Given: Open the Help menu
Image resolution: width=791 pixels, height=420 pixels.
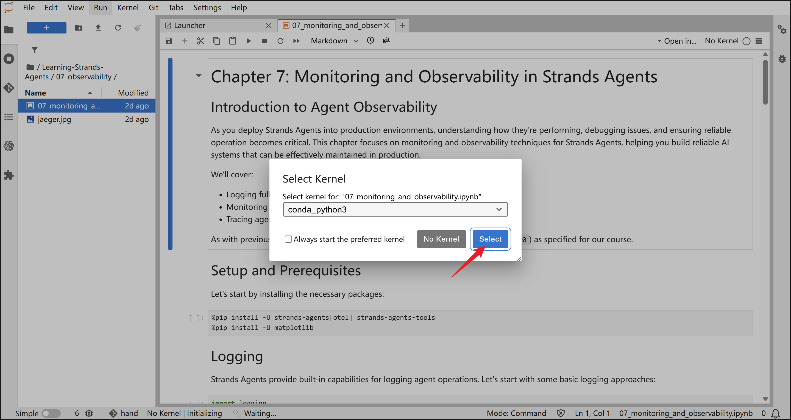Looking at the screenshot, I should click(239, 7).
